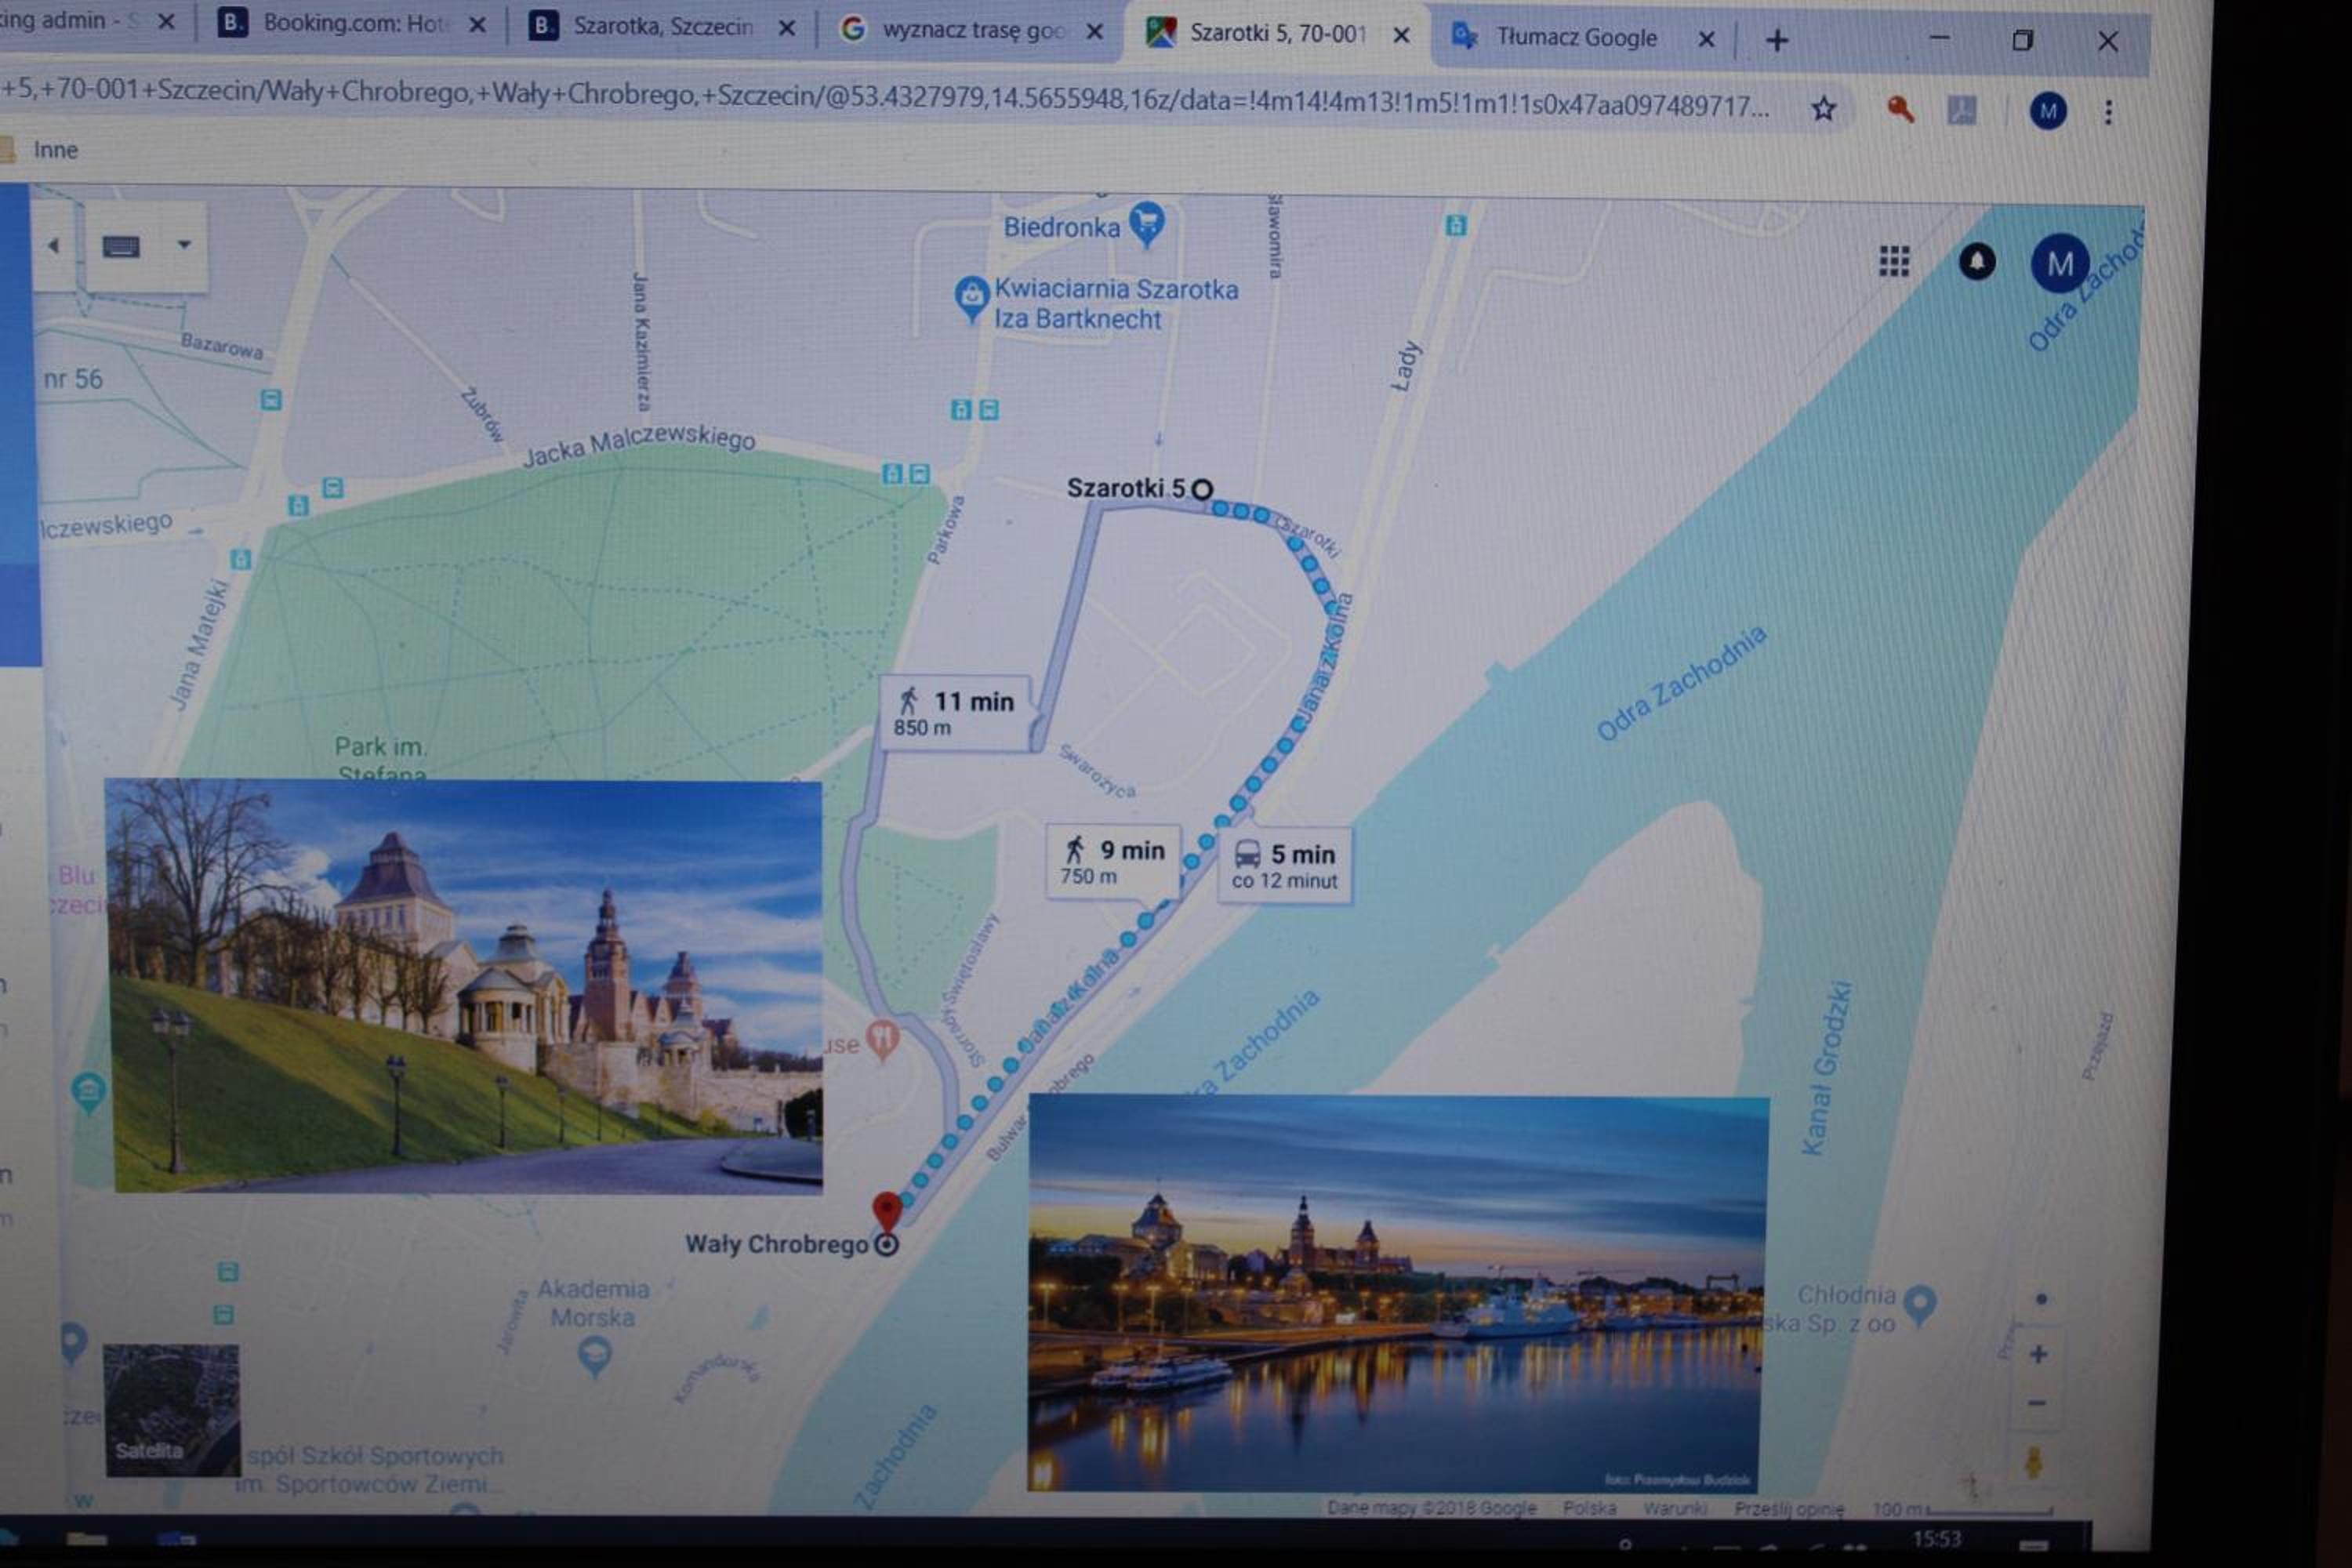Image resolution: width=2352 pixels, height=1568 pixels.
Task: Select the 11 min walking route
Action: pyautogui.click(x=955, y=713)
